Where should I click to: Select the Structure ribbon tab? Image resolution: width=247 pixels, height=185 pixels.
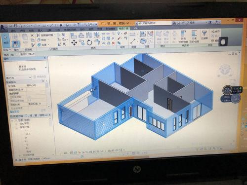point(22,31)
